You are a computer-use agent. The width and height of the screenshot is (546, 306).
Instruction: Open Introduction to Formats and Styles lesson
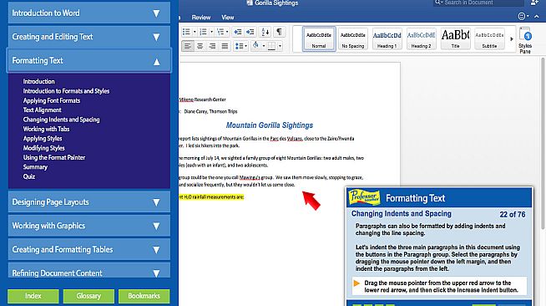(66, 91)
